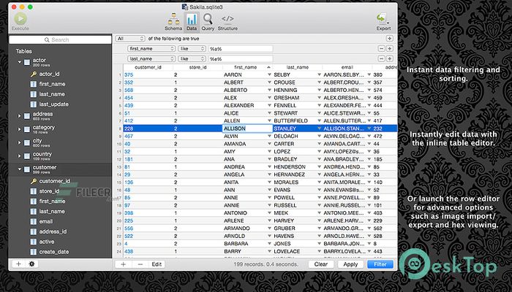Screen dimensions: 512x292
Task: Expand the address table tree
Action: point(19,115)
